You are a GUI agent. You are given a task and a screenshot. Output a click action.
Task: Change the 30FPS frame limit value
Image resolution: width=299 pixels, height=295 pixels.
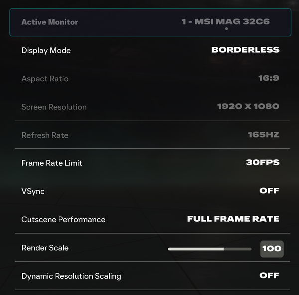click(x=262, y=162)
